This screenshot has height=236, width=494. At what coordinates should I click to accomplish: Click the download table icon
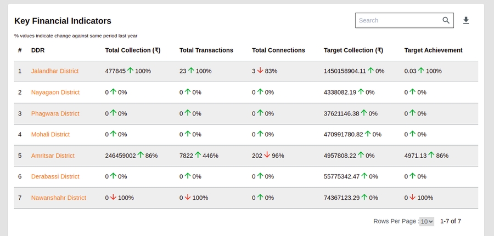pyautogui.click(x=466, y=21)
